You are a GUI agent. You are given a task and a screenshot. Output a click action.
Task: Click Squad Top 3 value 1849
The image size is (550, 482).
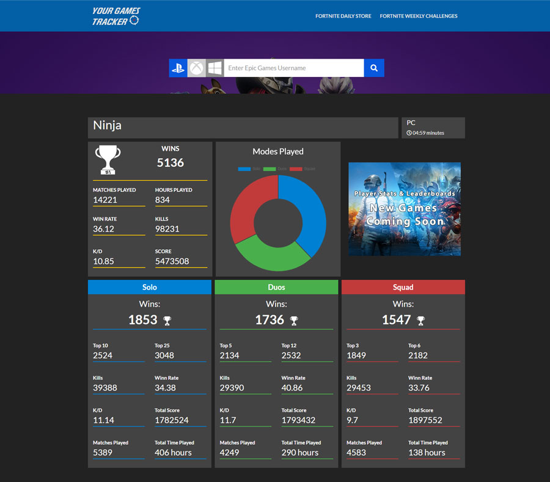point(356,356)
